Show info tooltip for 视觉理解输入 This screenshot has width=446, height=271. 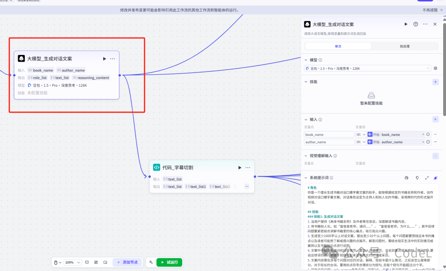click(335, 156)
